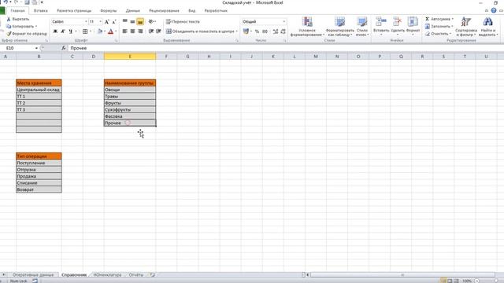This screenshot has width=504, height=283.
Task: Increase decimal places
Action: pos(276,31)
